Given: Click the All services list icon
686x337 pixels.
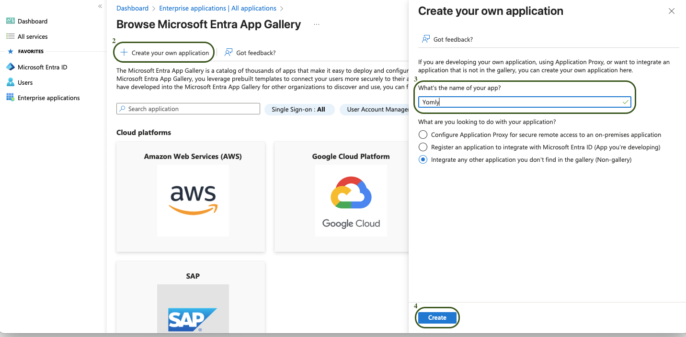Looking at the screenshot, I should tap(10, 36).
